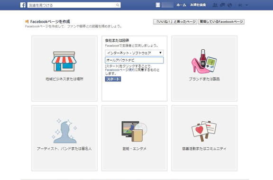Open the privacy shortcuts icon
This screenshot has height=180, width=273.
[240, 5]
